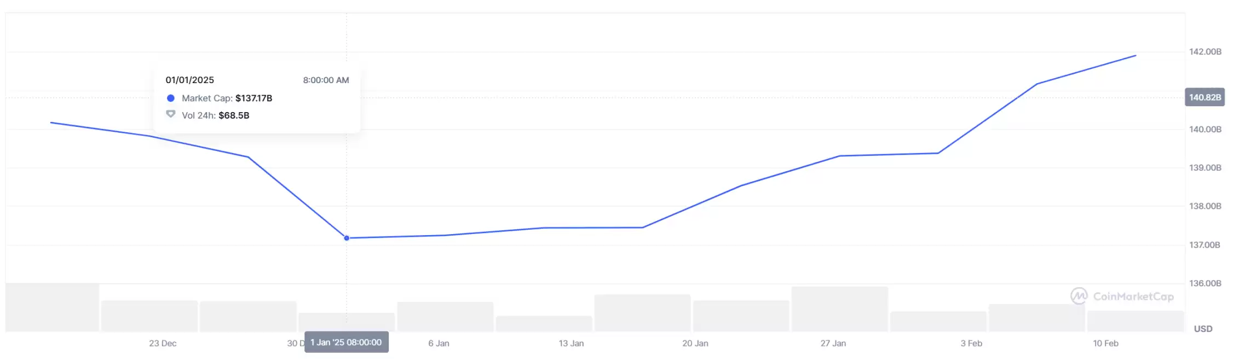Click the leftmost volume bar

(53, 307)
